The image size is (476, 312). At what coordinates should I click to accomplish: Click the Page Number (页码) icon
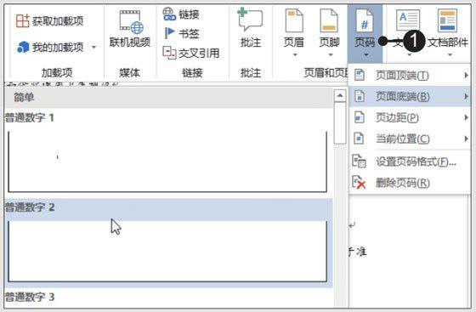coord(365,20)
